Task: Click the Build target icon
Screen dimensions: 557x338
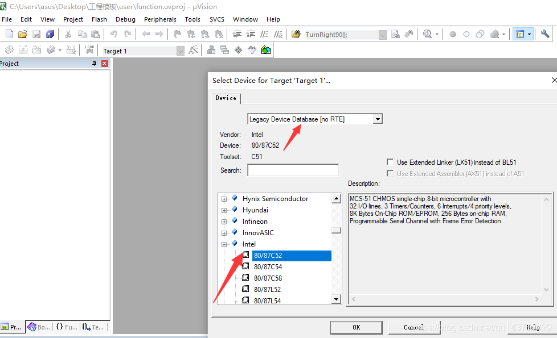Action: 23,50
